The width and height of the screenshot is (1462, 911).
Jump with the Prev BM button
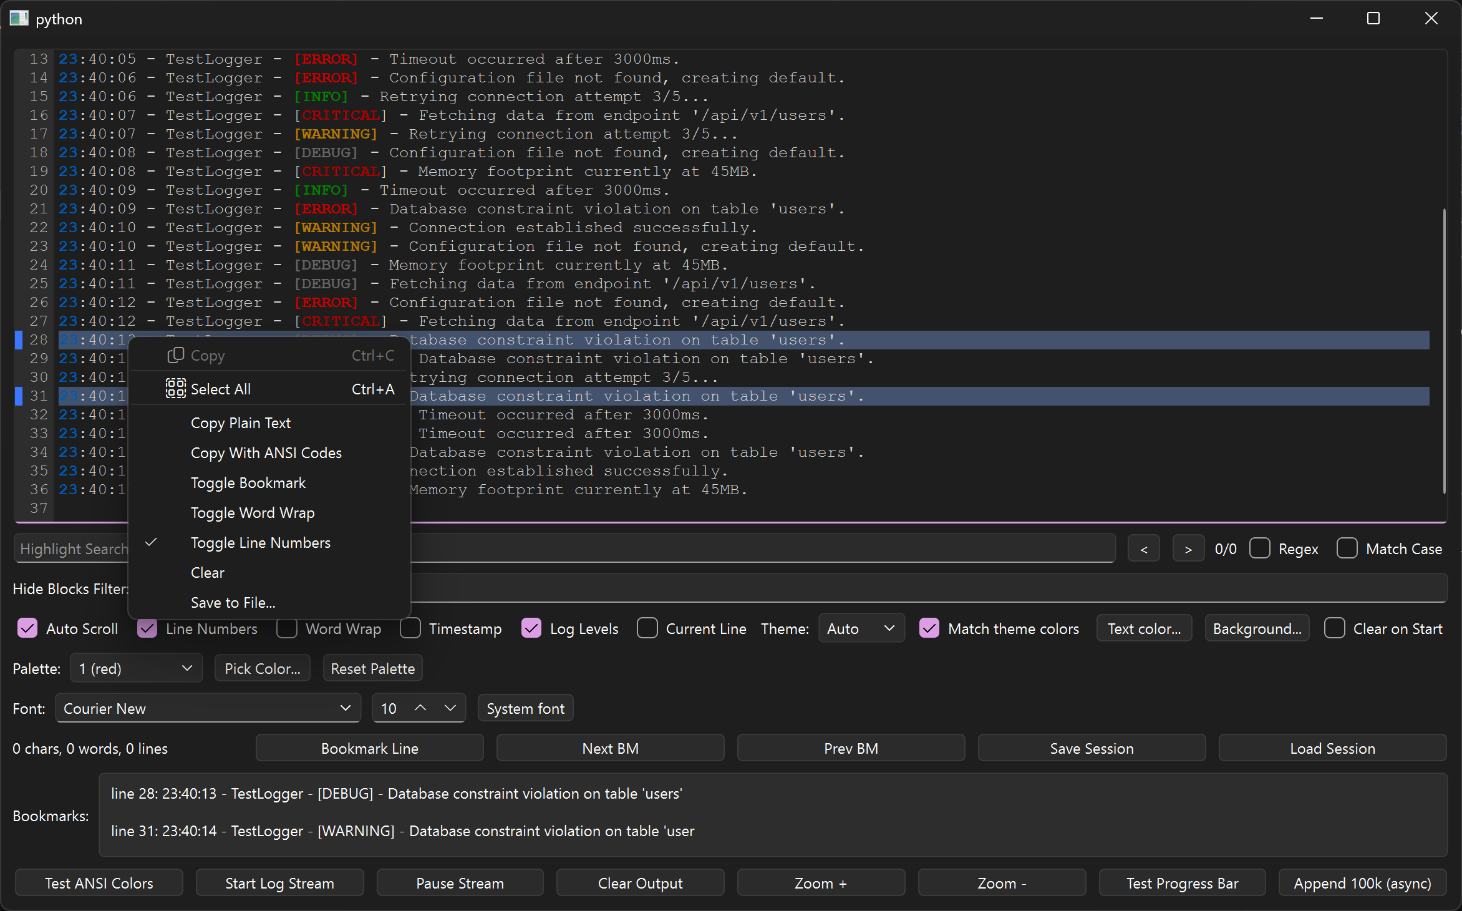(851, 748)
